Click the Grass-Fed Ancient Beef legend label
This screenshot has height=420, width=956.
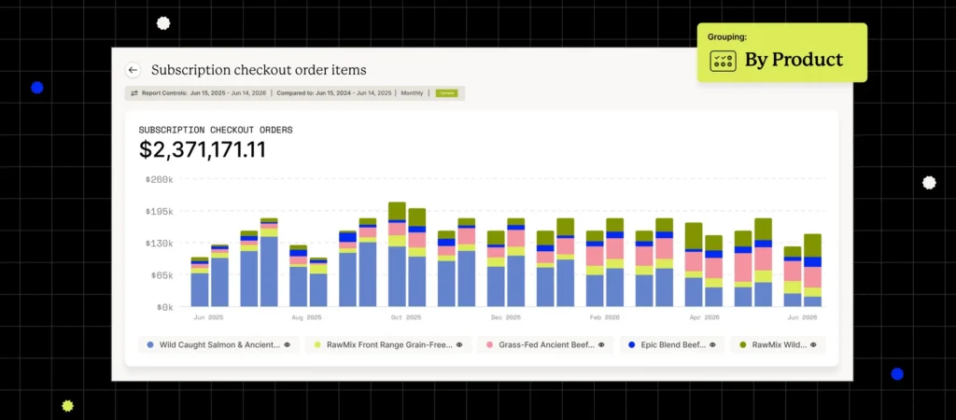546,345
